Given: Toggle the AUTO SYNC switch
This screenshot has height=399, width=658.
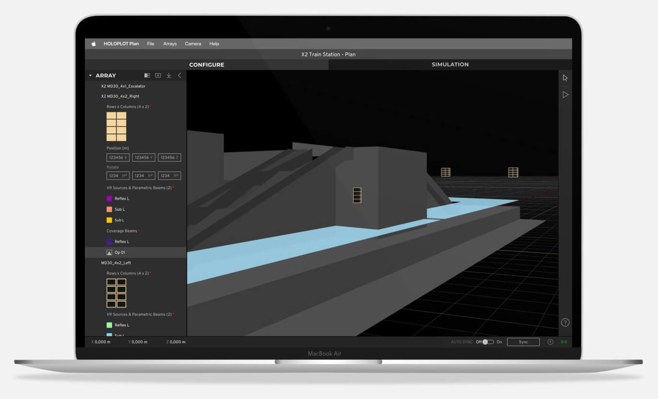Looking at the screenshot, I should [x=488, y=342].
